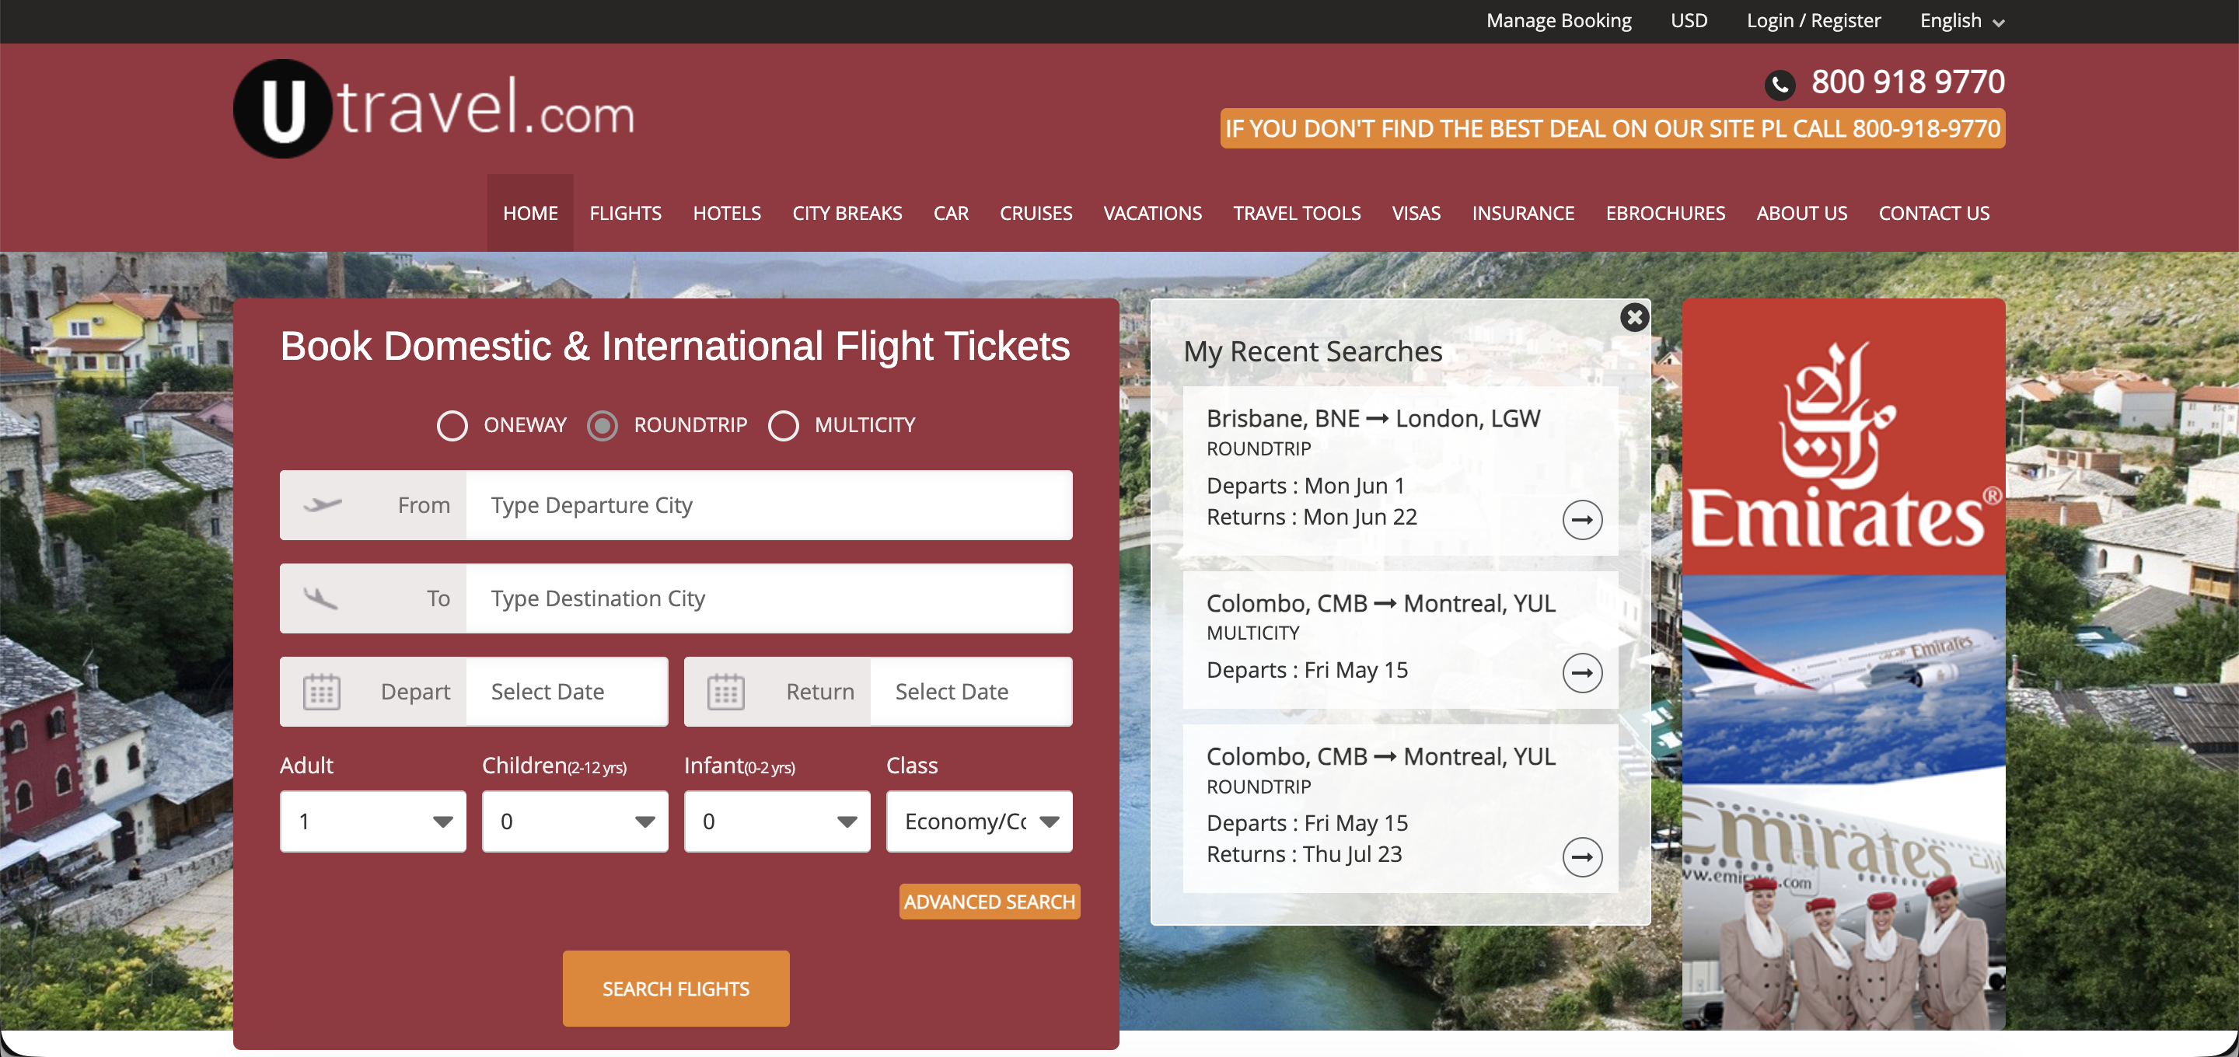
Task: Click the Depart calendar icon
Action: [x=322, y=692]
